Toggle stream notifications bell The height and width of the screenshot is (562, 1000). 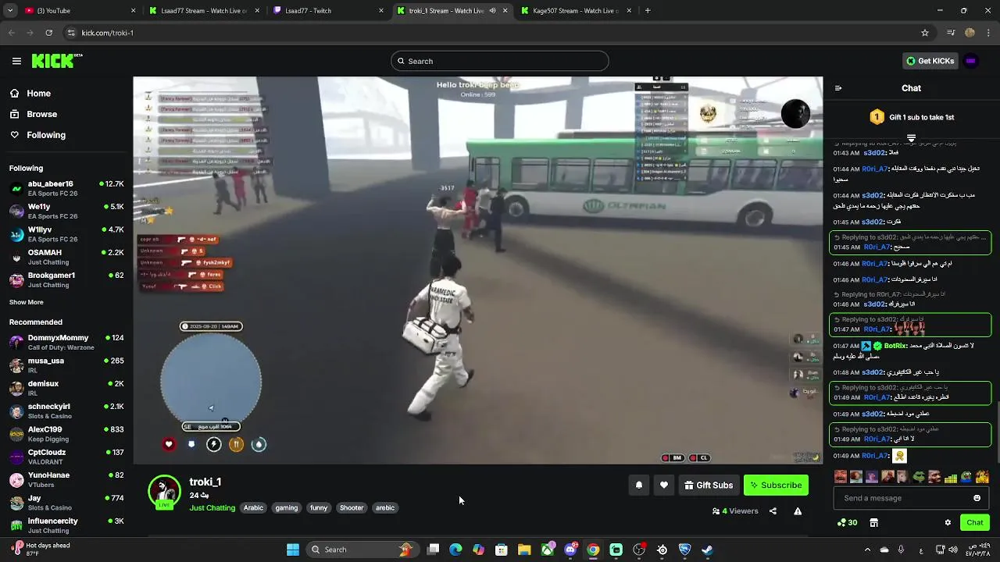[639, 486]
